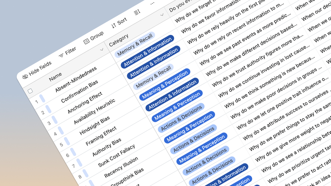Click the row height icon
Screen dimensions: 331x186
(137, 13)
